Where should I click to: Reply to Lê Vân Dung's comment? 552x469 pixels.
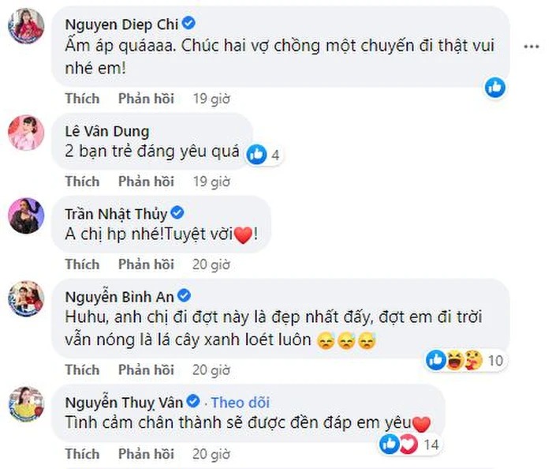pos(146,182)
